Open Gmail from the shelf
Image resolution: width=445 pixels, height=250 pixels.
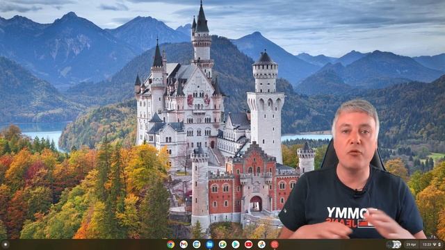pos(184,244)
